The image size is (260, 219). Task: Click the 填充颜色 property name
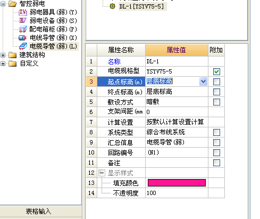click(125, 183)
